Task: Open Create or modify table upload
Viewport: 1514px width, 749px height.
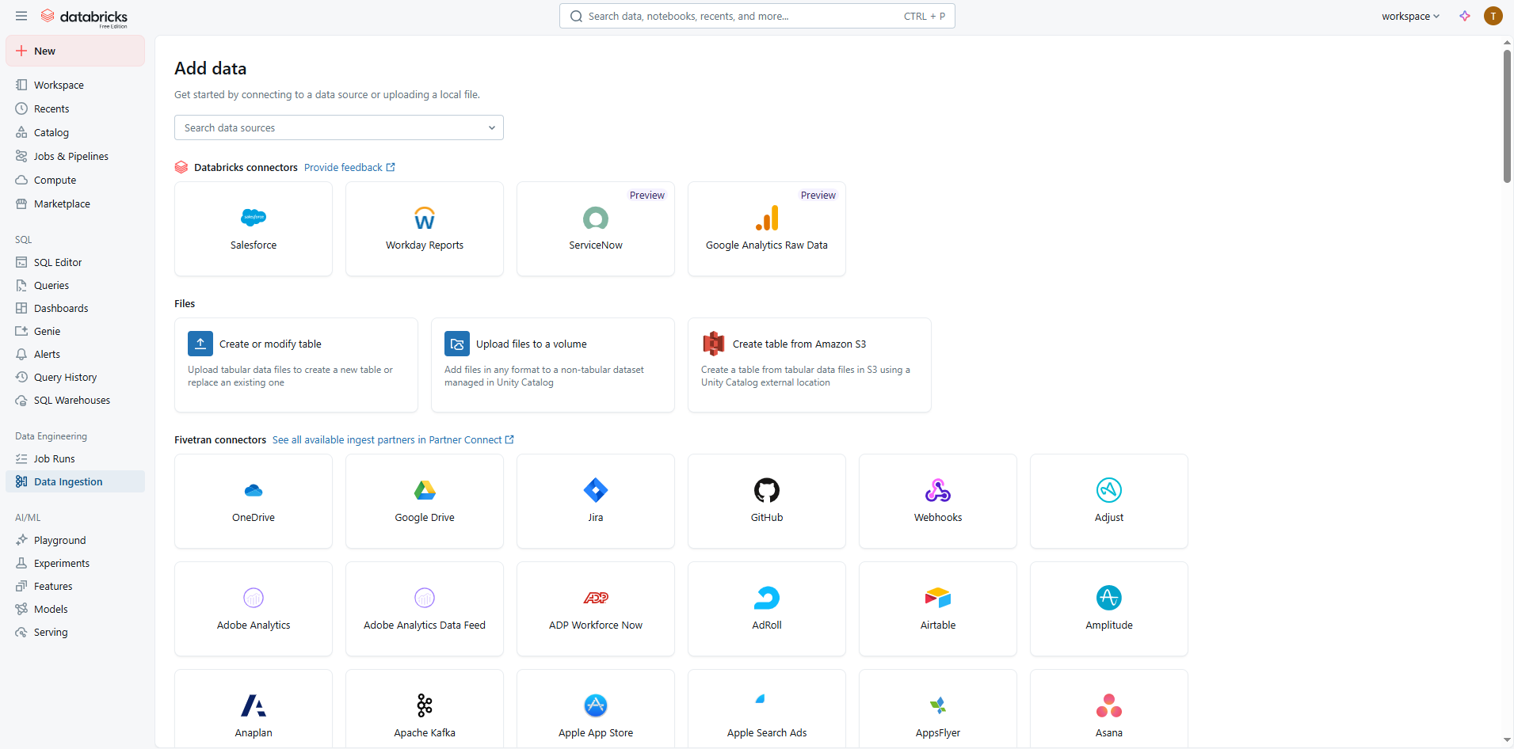Action: click(296, 365)
